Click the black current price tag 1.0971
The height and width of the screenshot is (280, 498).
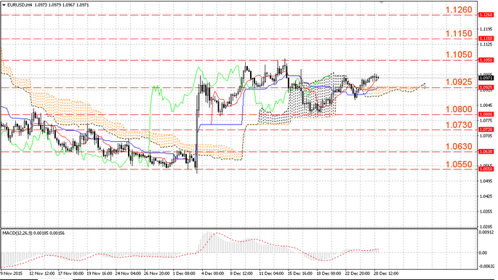click(486, 78)
